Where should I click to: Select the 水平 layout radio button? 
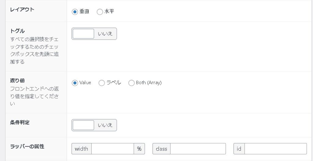(x=100, y=12)
